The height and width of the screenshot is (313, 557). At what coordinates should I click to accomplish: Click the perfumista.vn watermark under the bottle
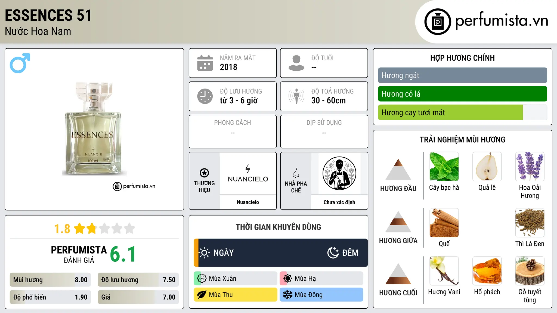134,186
